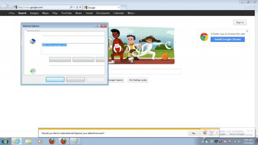Close the updates balloon notification

pyautogui.click(x=251, y=131)
